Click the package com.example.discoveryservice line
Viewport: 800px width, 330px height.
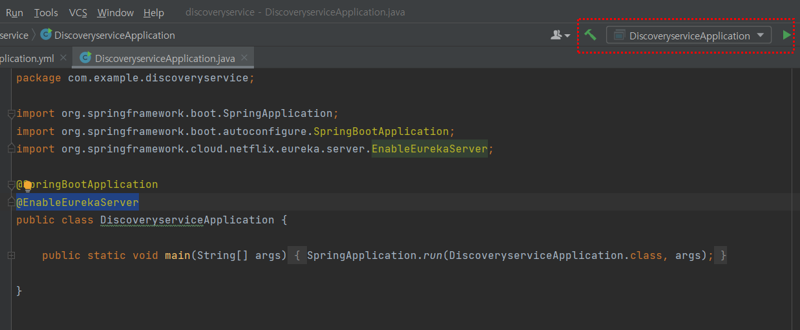pyautogui.click(x=136, y=77)
